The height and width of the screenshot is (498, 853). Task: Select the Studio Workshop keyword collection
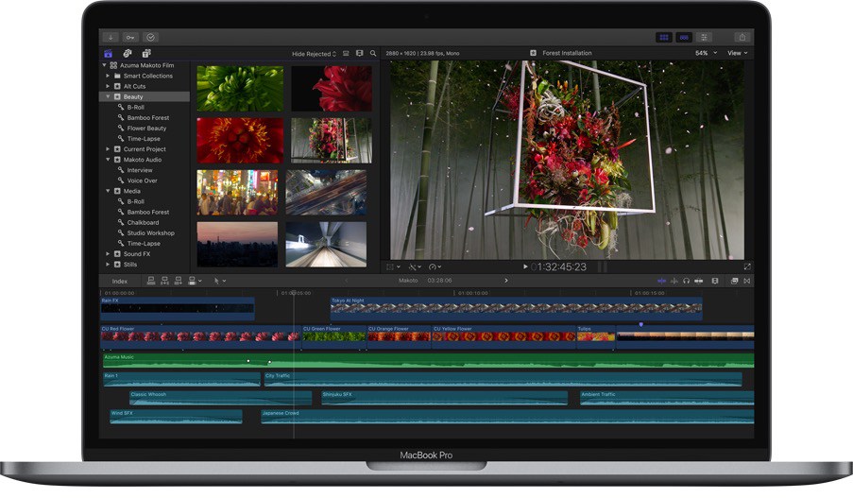tap(151, 233)
